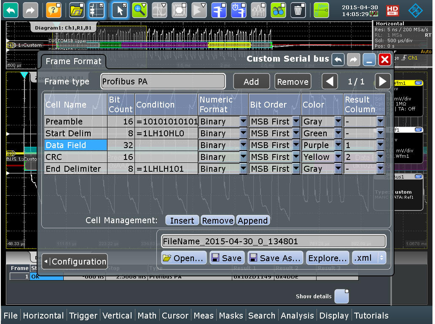The height and width of the screenshot is (324, 435).
Task: Select the Frame Format tab
Action: [73, 61]
